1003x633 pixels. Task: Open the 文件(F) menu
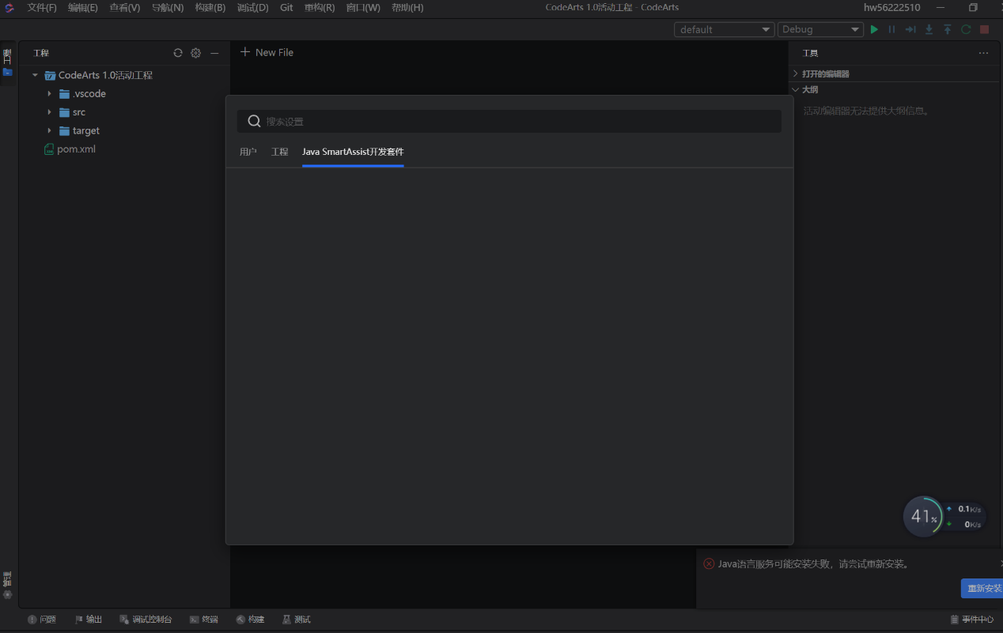tap(42, 7)
